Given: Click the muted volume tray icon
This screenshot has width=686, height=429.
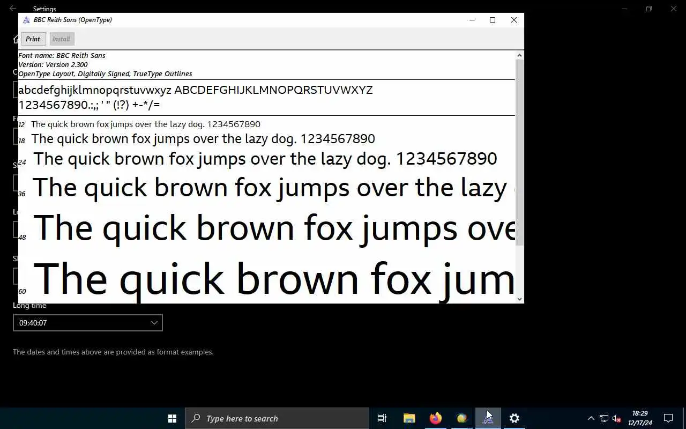Looking at the screenshot, I should 616,418.
